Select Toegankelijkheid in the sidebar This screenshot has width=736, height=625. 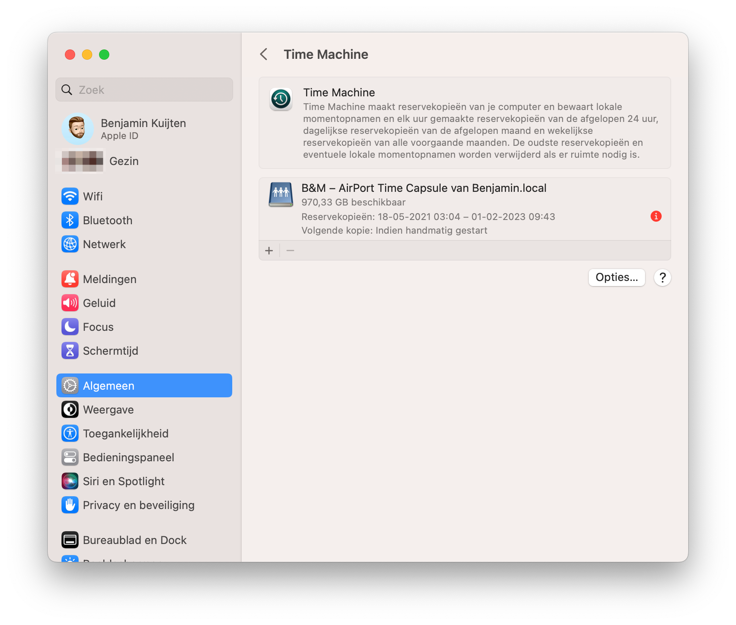click(144, 433)
